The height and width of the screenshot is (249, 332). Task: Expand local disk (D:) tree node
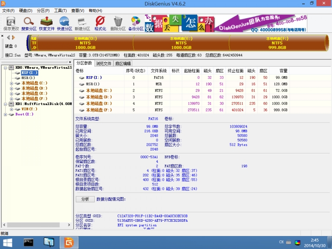[x=11, y=89]
